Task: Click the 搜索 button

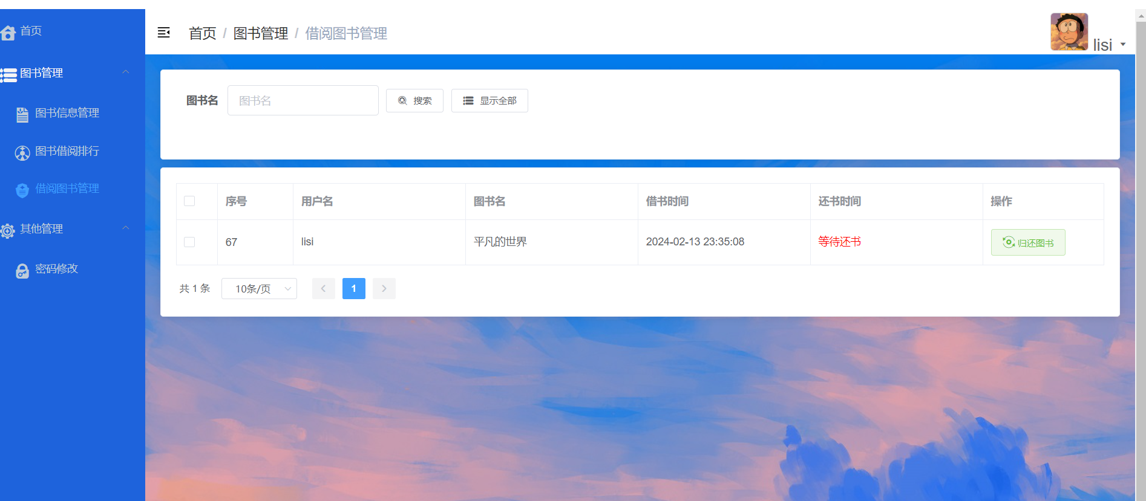Action: (x=414, y=101)
